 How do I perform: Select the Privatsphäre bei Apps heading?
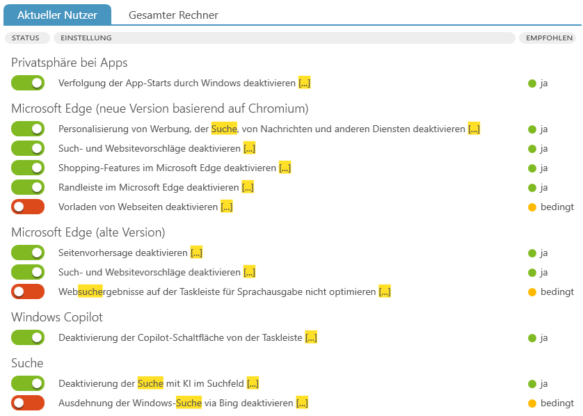click(70, 63)
